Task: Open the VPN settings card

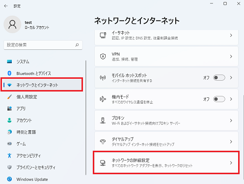Action: click(x=166, y=56)
